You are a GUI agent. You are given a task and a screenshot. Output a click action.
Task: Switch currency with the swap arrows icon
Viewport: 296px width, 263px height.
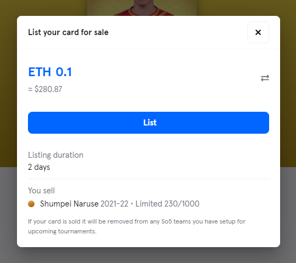point(265,78)
